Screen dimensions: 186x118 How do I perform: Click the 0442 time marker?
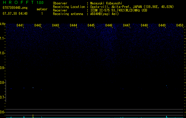[38, 25]
